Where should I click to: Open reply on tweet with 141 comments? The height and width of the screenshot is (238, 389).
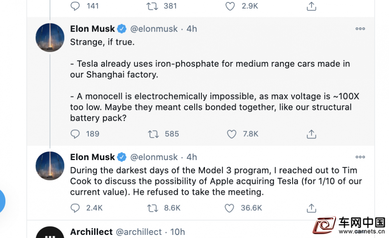[75, 6]
